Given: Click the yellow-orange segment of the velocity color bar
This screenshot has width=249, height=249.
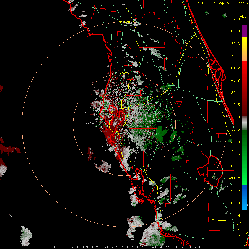Looking at the screenshot, I should pos(244,49).
